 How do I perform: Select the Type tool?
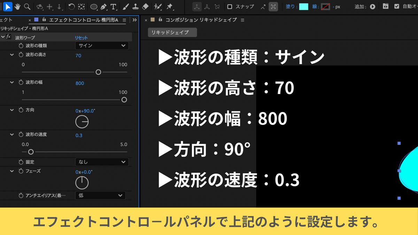coord(113,7)
